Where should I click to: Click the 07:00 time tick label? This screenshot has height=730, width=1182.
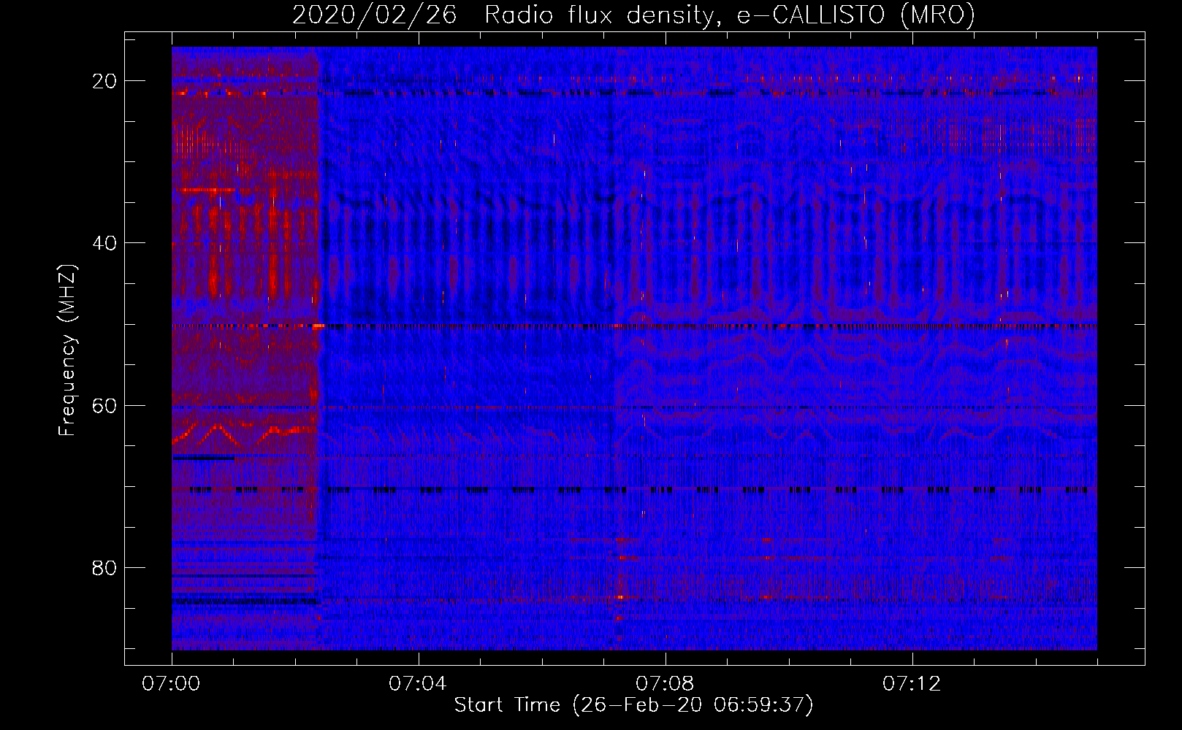(171, 684)
